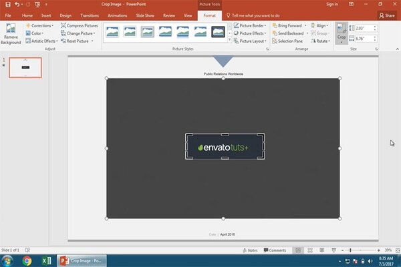Screen dimensions: 401x267
Task: Open Color adjustment dropdown
Action: [x=35, y=33]
